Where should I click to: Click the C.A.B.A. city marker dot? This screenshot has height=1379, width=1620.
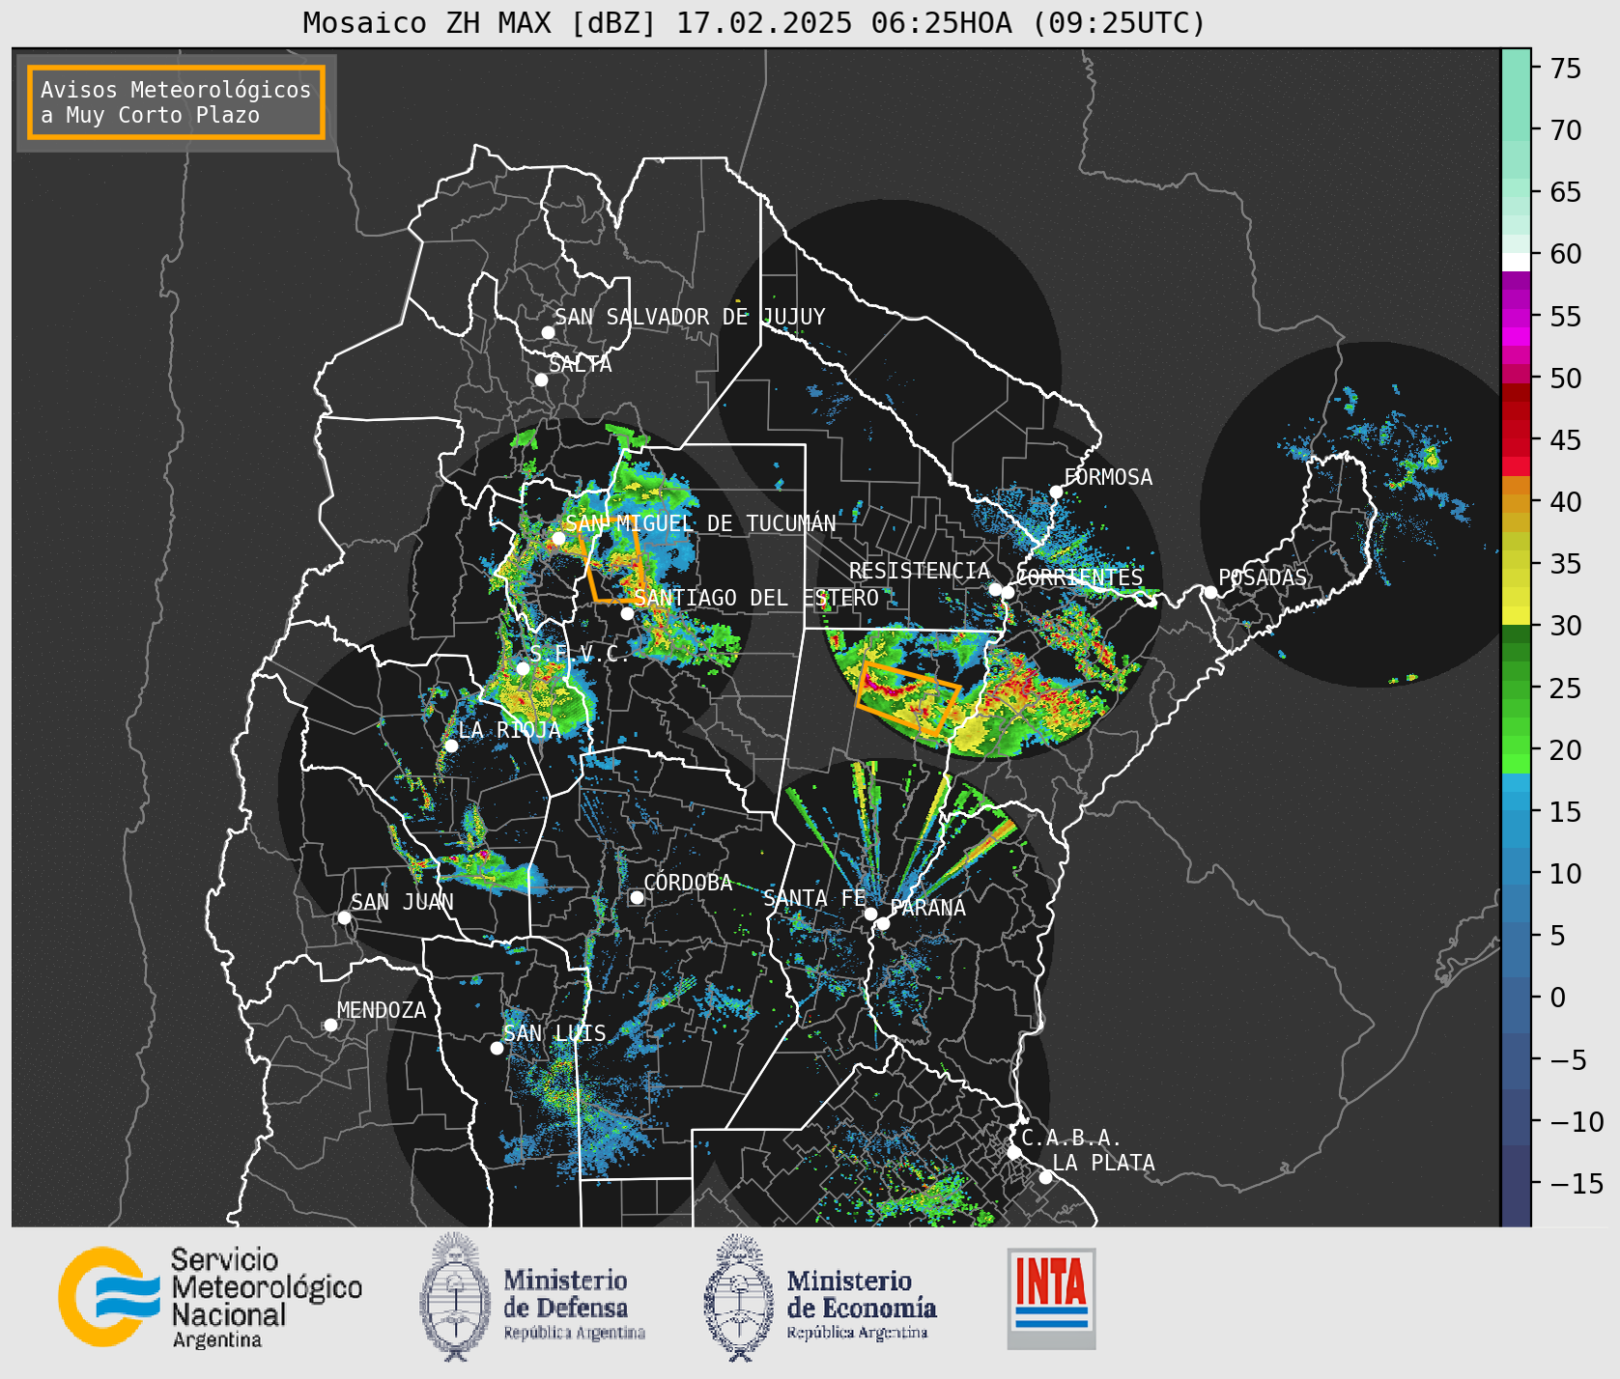tap(1013, 1152)
